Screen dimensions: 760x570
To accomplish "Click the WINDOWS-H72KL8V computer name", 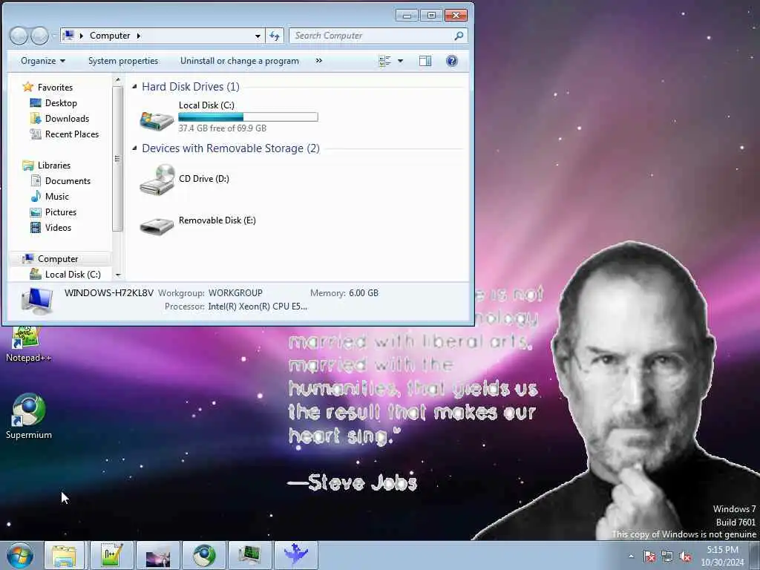I will 108,292.
